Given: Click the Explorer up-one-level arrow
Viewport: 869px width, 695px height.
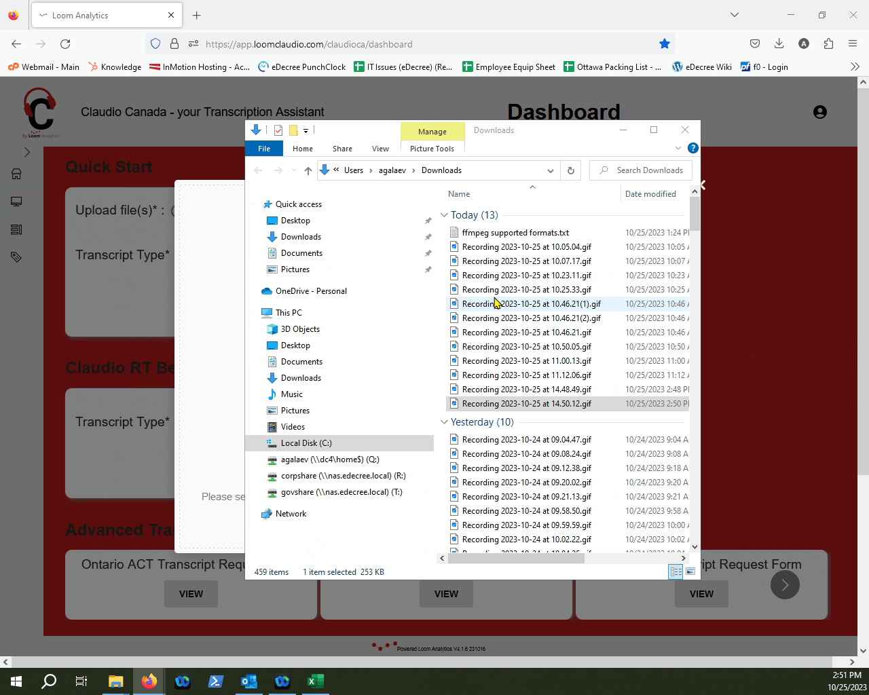Looking at the screenshot, I should click(x=308, y=170).
